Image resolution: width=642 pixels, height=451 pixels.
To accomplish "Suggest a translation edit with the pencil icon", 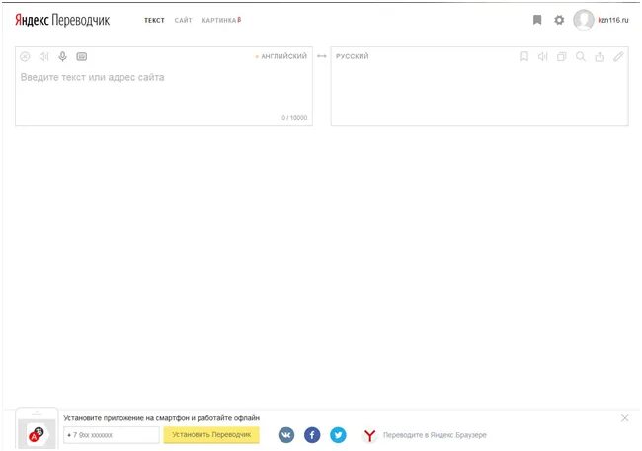I will coord(618,56).
